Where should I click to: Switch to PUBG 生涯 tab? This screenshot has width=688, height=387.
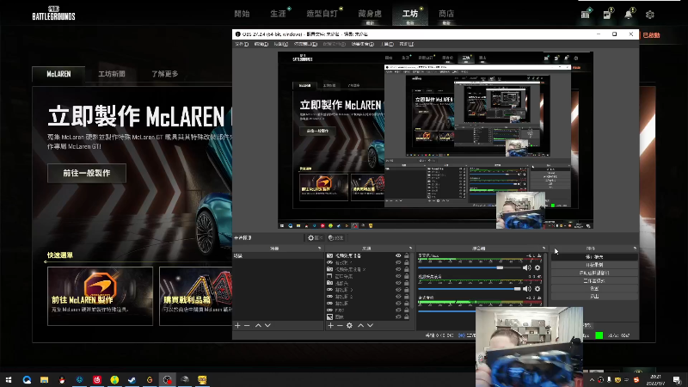tap(278, 14)
